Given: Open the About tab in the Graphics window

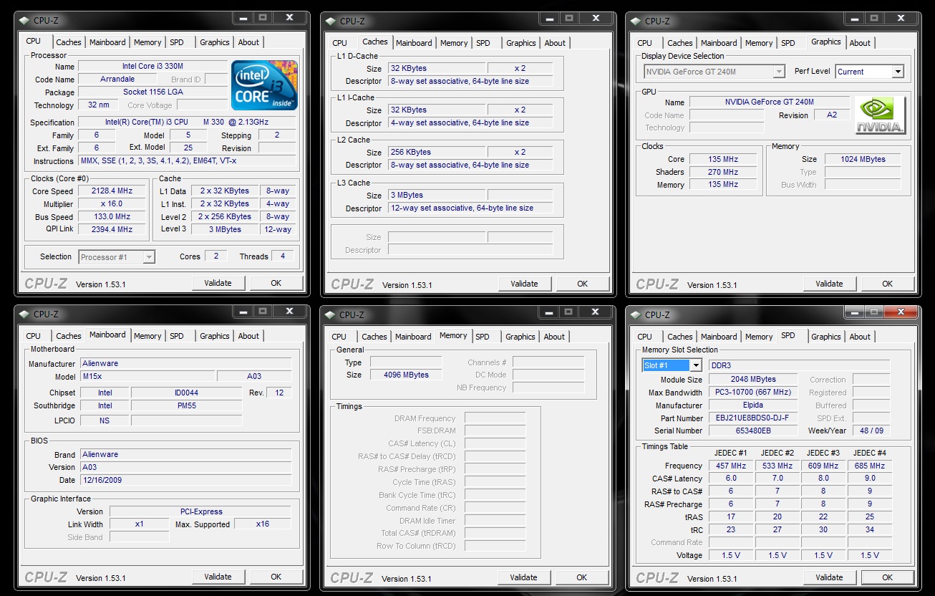Looking at the screenshot, I should tap(860, 43).
